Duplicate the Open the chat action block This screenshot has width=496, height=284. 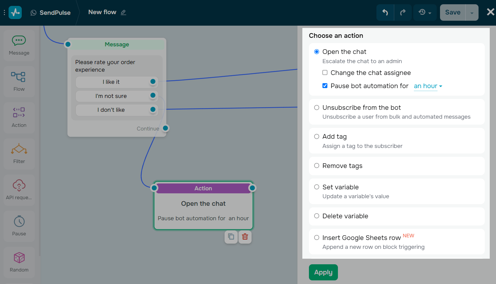[x=231, y=237]
